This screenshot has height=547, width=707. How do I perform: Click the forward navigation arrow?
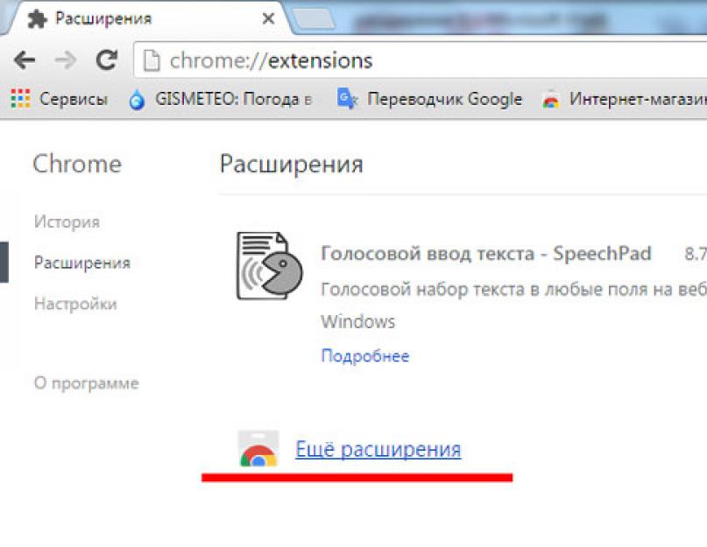pyautogui.click(x=66, y=60)
